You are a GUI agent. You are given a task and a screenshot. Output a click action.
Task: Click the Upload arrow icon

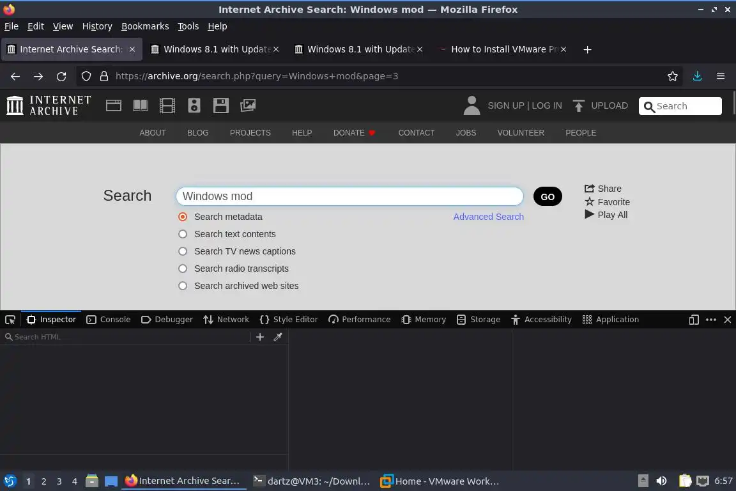(578, 105)
